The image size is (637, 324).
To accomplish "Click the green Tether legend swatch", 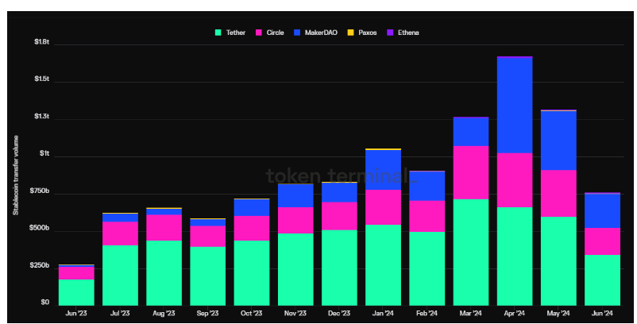I will 218,33.
